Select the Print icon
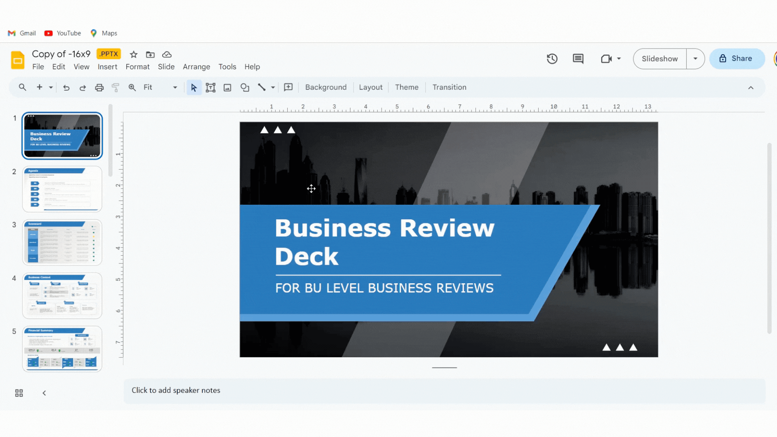The image size is (777, 437). click(99, 87)
